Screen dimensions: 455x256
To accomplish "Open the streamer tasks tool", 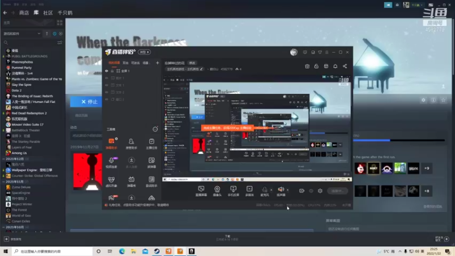I will click(x=151, y=143).
